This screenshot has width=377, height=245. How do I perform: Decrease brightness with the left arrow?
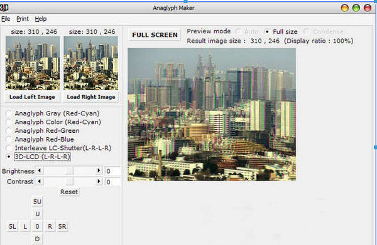click(x=40, y=170)
